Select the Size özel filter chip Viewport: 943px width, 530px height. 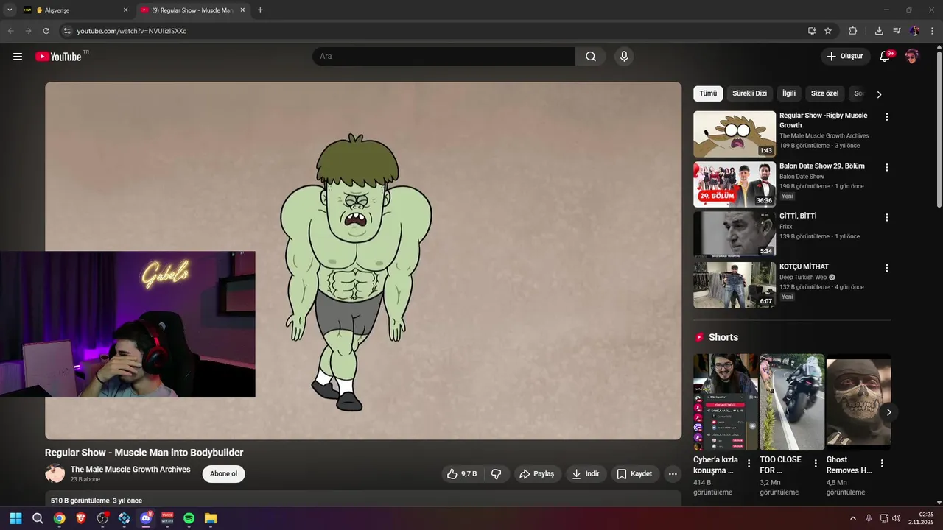(x=825, y=93)
